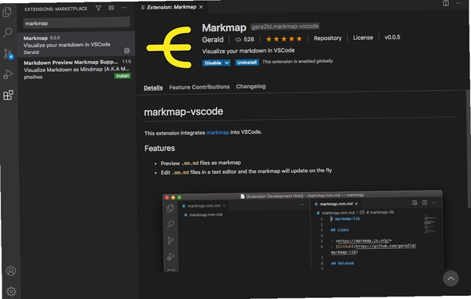
Task: Click the Gerald publisher name in header
Action: point(213,40)
